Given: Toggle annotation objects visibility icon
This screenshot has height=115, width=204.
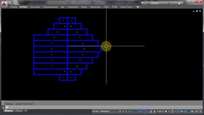Looking at the screenshot, I should click(x=147, y=111).
